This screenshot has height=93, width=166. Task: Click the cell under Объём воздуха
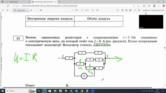(99, 24)
